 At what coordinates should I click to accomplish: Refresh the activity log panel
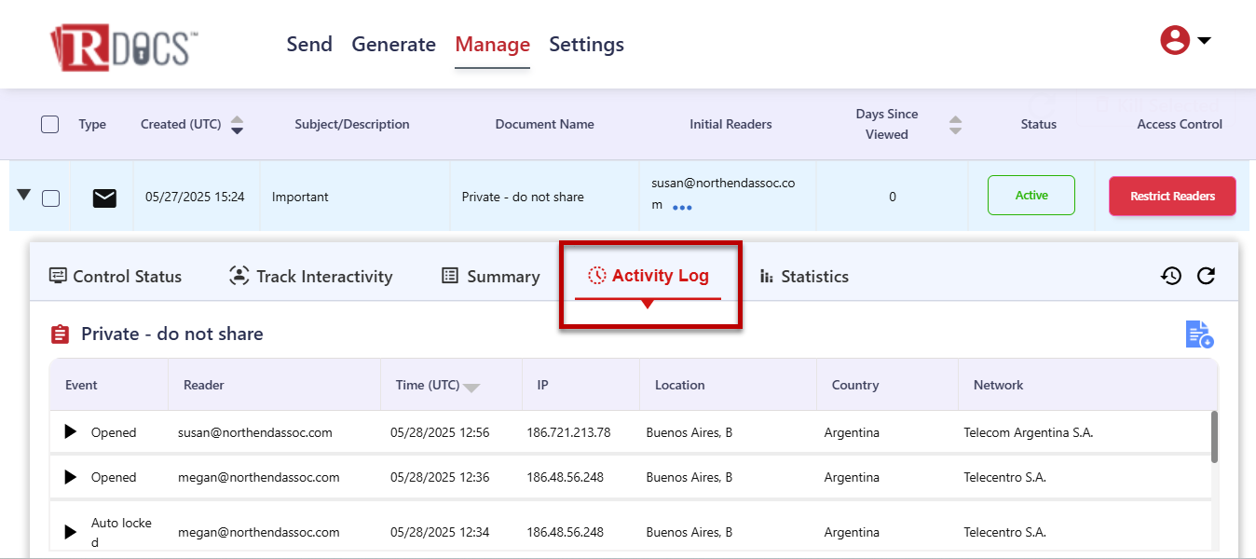pyautogui.click(x=1206, y=276)
